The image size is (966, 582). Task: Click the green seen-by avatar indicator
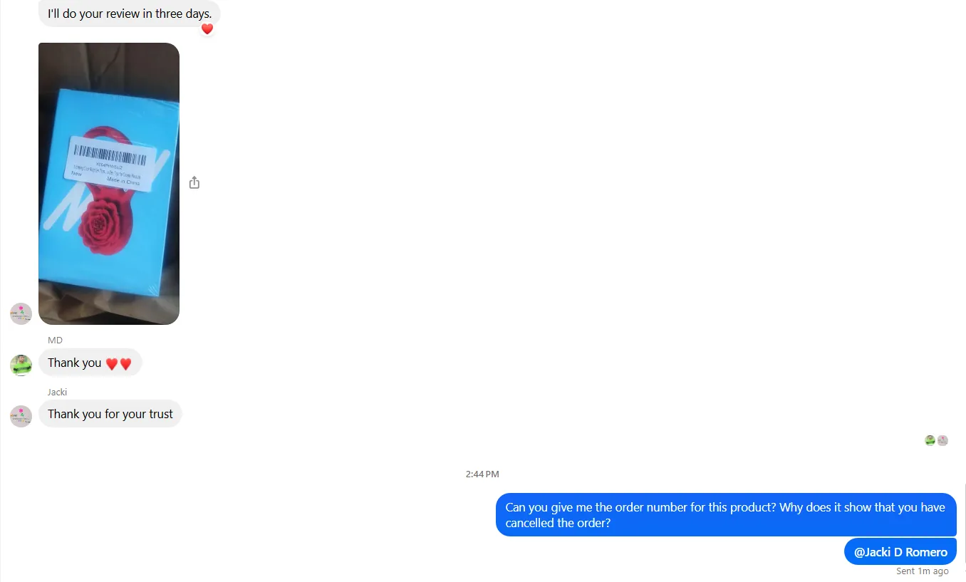tap(930, 440)
